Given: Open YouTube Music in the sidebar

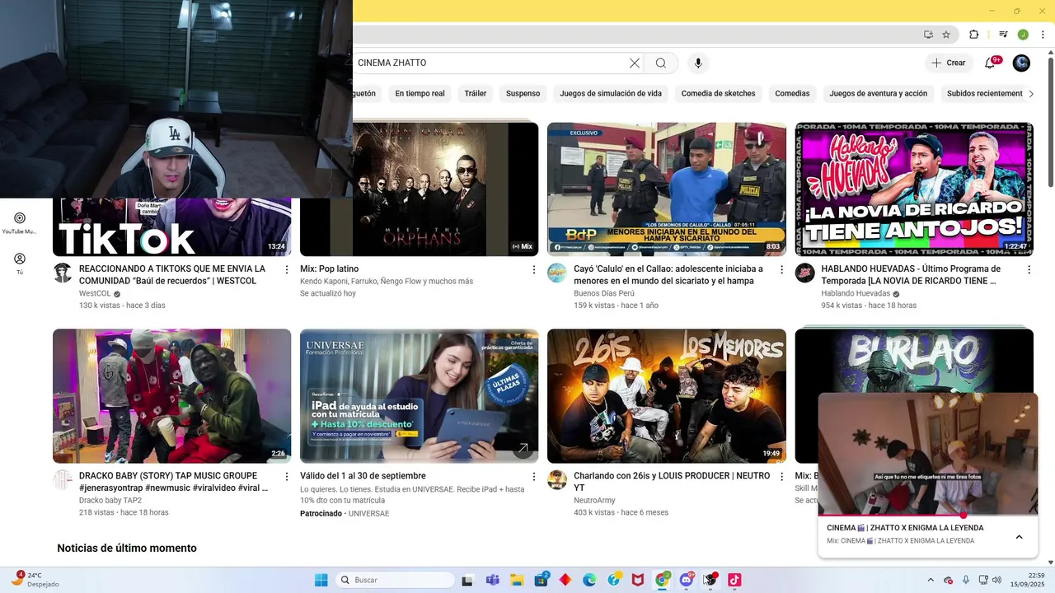Looking at the screenshot, I should [x=20, y=223].
